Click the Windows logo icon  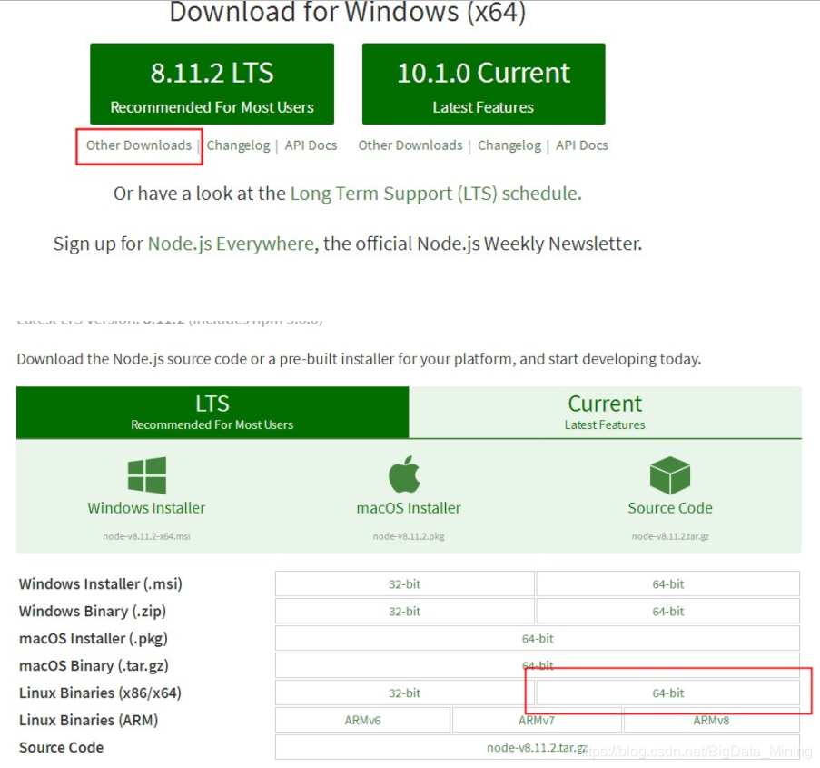pyautogui.click(x=147, y=474)
